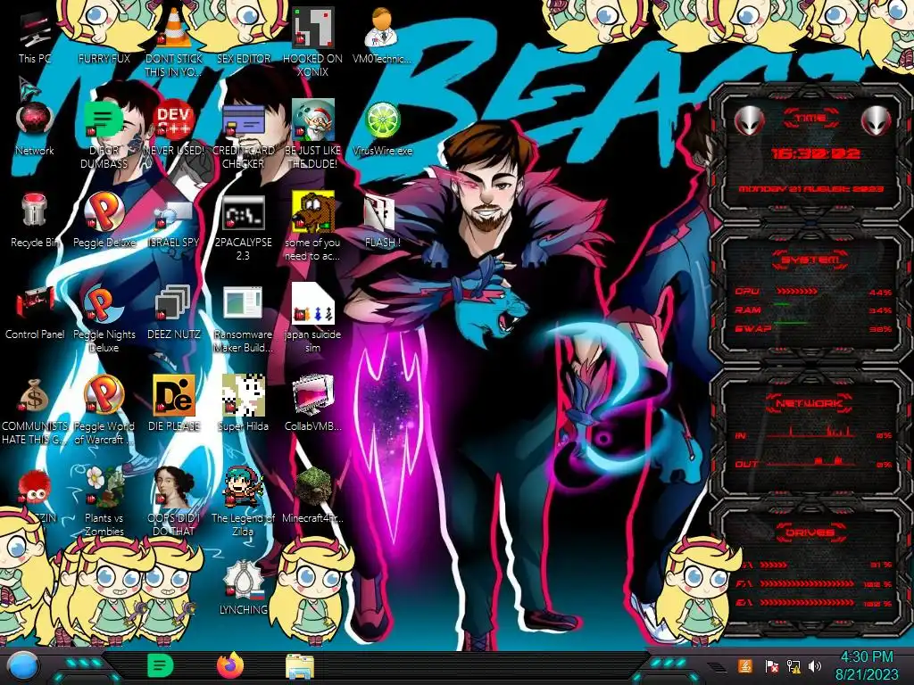Open the Control Panel shortcut

[35, 312]
